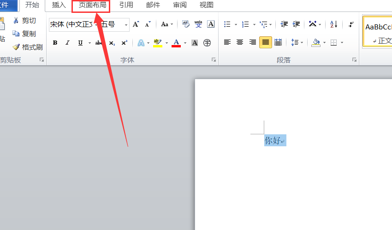Image resolution: width=392 pixels, height=230 pixels.
Task: Switch to the 开始 (Home) tab
Action: (32, 5)
